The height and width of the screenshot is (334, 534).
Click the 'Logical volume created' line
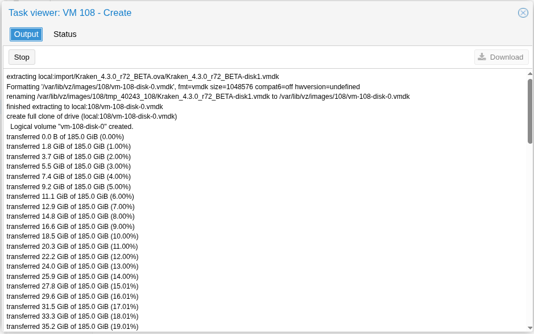click(x=72, y=127)
